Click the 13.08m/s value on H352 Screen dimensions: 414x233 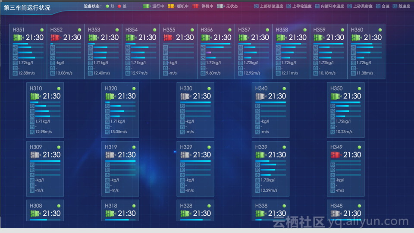click(64, 73)
